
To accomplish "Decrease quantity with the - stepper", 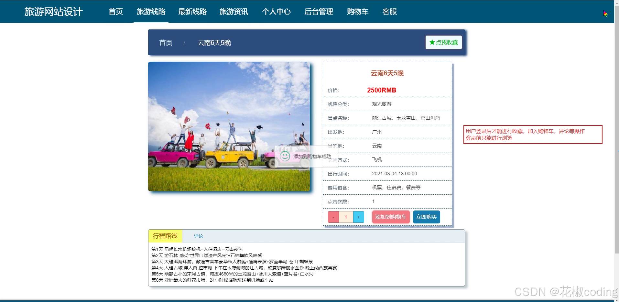I will [x=333, y=217].
